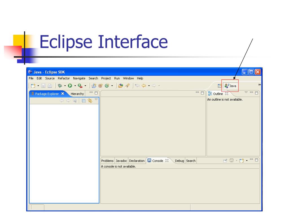Minimize the Outline panel

[x=251, y=92]
